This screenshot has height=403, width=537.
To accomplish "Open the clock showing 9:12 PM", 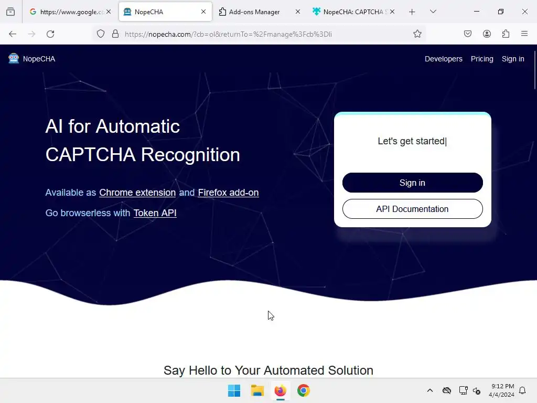I will pyautogui.click(x=501, y=390).
